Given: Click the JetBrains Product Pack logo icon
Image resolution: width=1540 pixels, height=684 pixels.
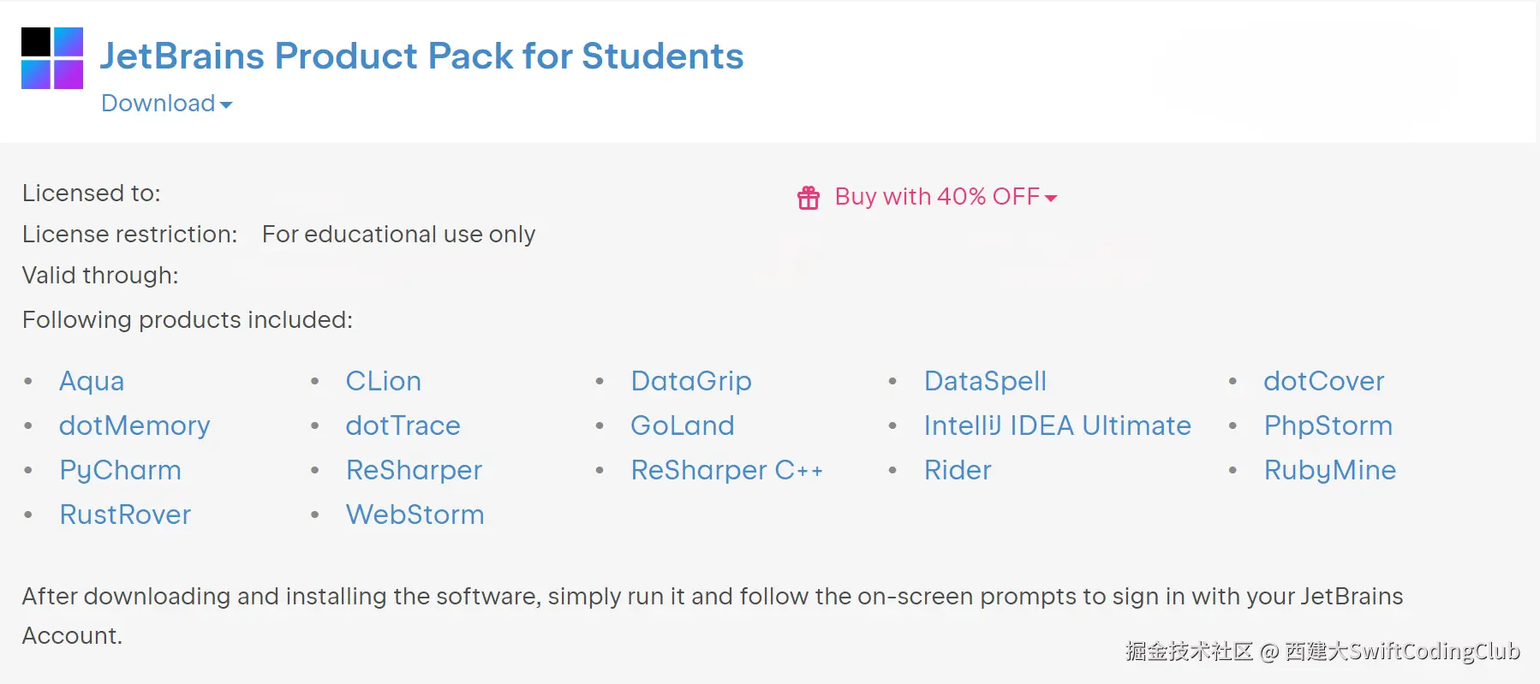Looking at the screenshot, I should click(x=52, y=58).
